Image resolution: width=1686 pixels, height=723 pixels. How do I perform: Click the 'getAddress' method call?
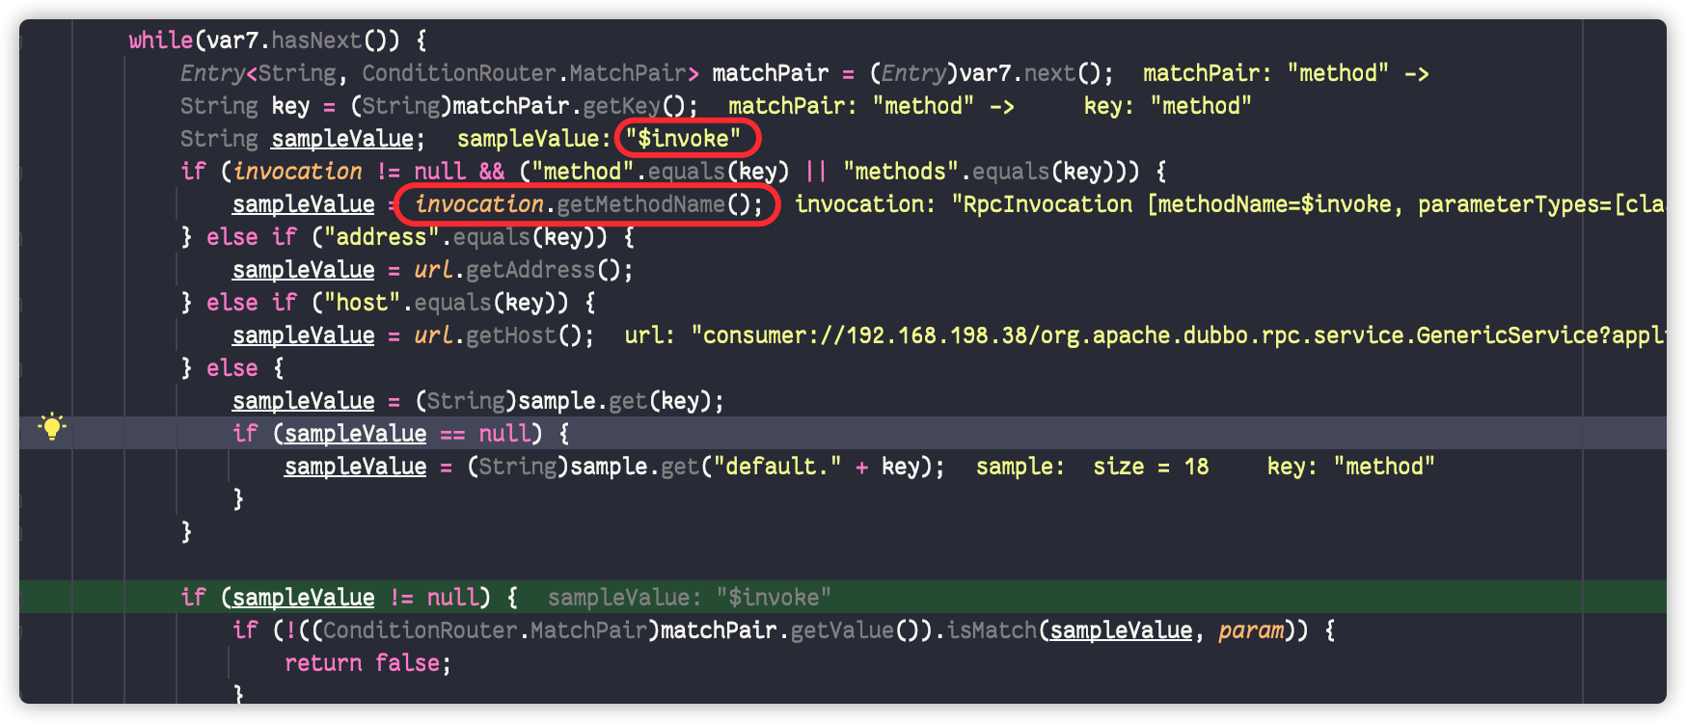point(530,270)
